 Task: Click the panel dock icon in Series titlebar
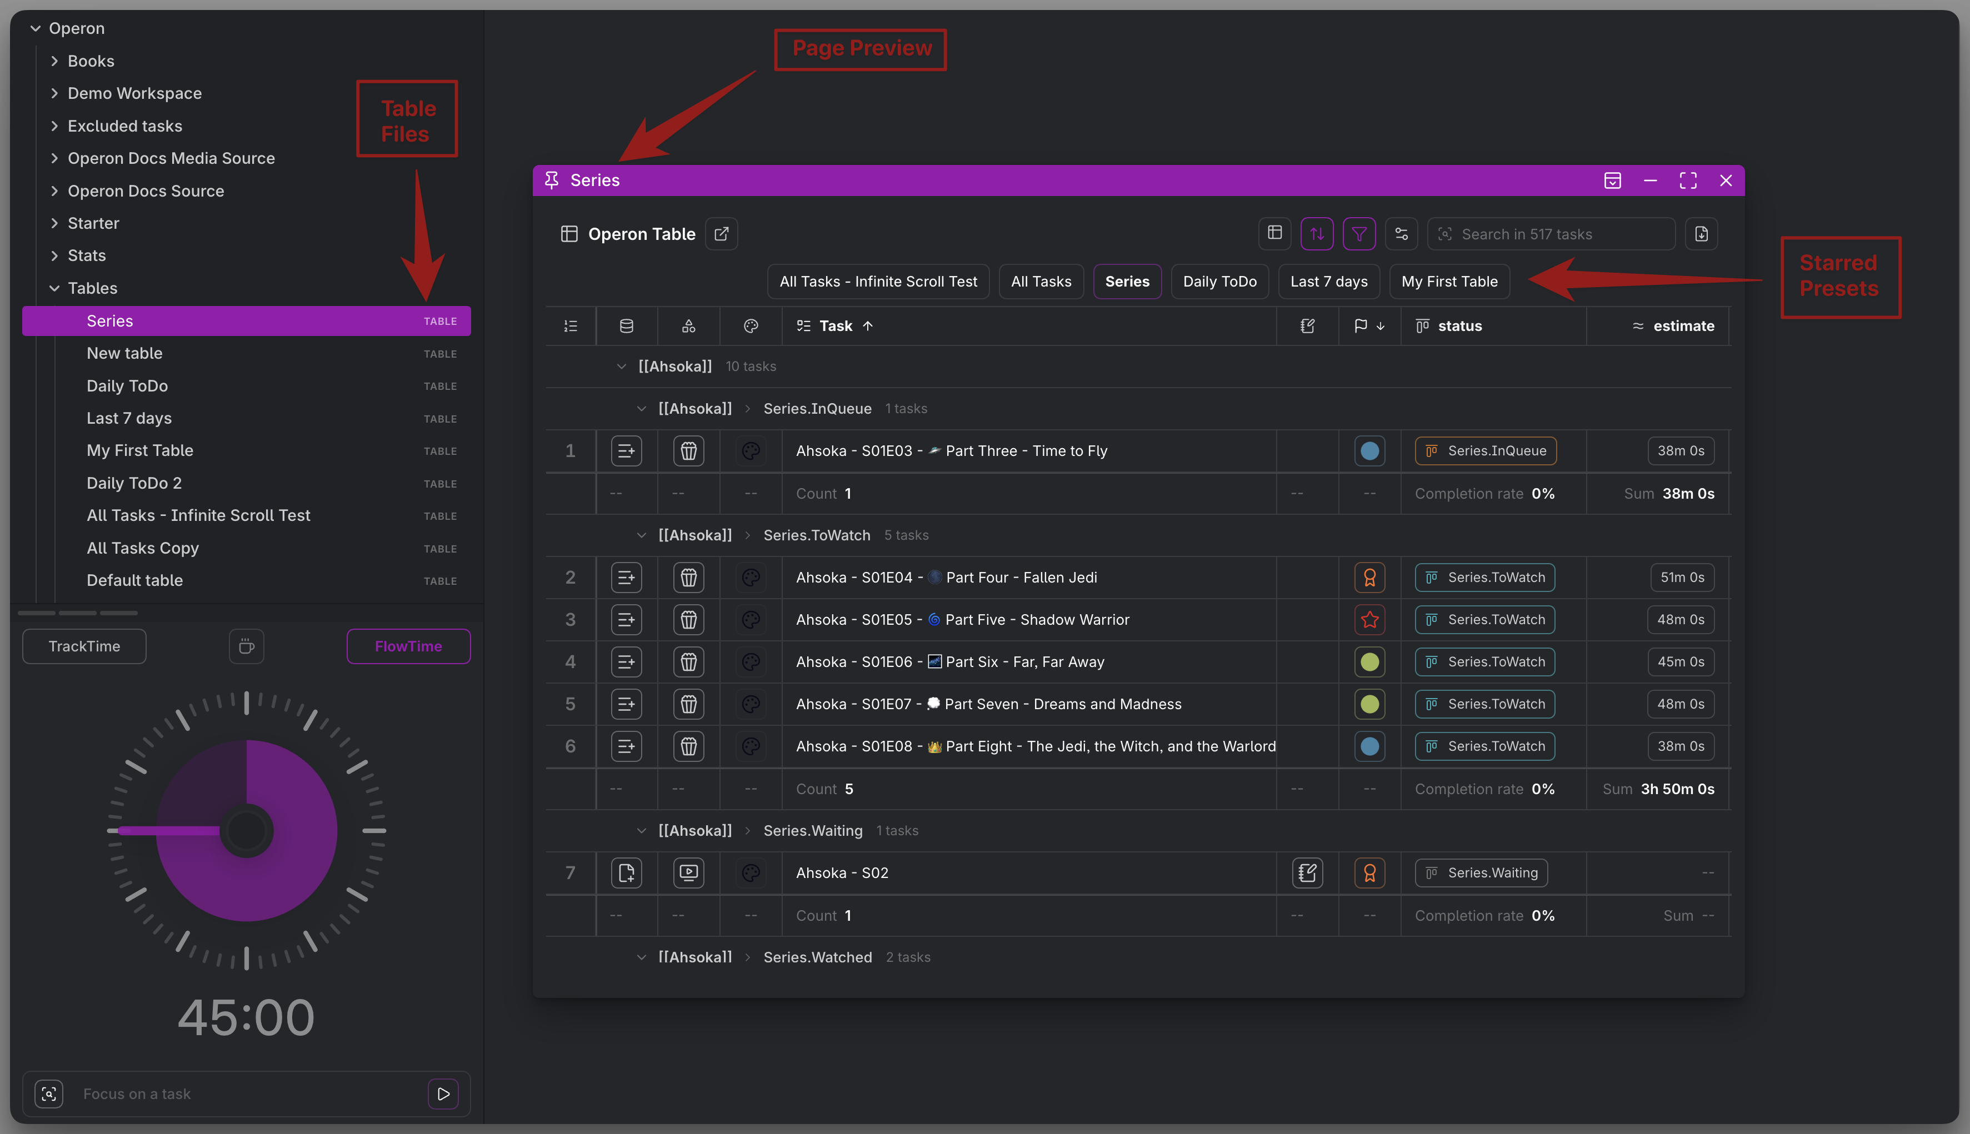(1612, 180)
